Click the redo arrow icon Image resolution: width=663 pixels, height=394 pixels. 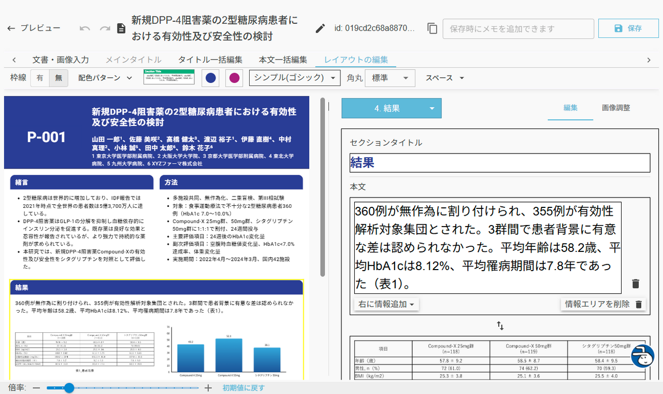coord(105,29)
